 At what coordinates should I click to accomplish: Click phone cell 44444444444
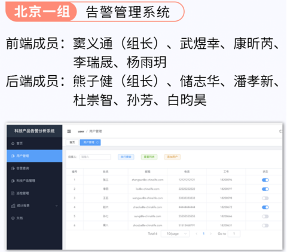tap(187, 207)
